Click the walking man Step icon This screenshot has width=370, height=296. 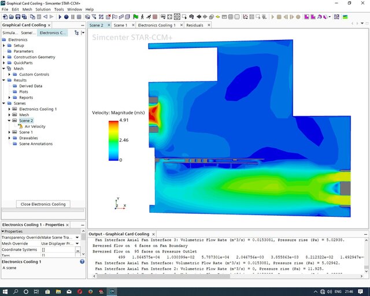(x=142, y=17)
